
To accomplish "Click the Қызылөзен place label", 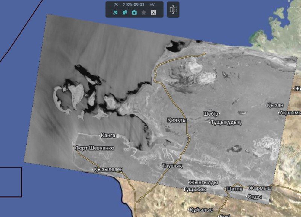I will pos(108,169).
